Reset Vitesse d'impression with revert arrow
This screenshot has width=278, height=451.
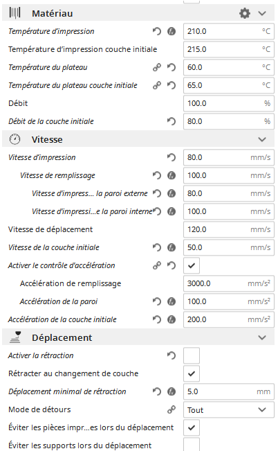(x=172, y=157)
